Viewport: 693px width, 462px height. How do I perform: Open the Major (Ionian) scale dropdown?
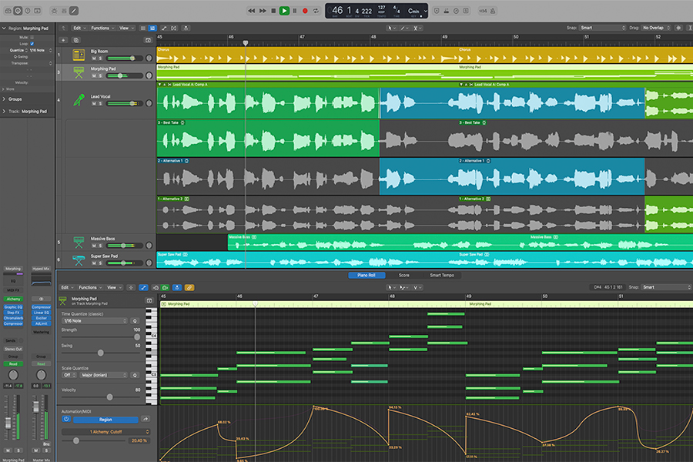[103, 375]
